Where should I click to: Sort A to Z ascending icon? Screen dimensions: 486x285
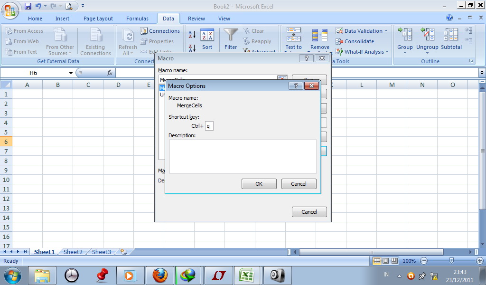click(x=192, y=34)
